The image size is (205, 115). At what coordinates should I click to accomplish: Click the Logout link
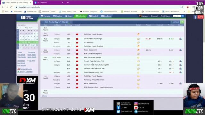[154, 16]
